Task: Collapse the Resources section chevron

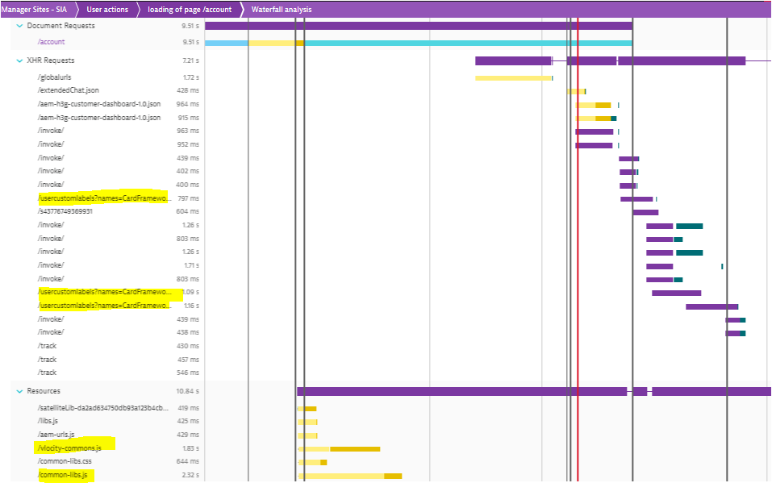Action: 19,391
